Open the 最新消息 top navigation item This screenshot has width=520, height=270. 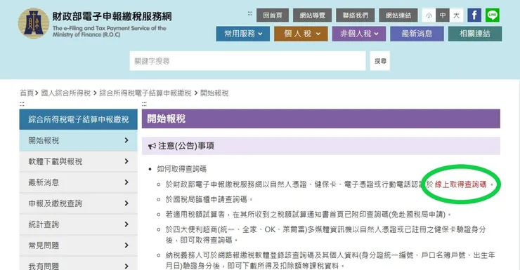(x=417, y=34)
